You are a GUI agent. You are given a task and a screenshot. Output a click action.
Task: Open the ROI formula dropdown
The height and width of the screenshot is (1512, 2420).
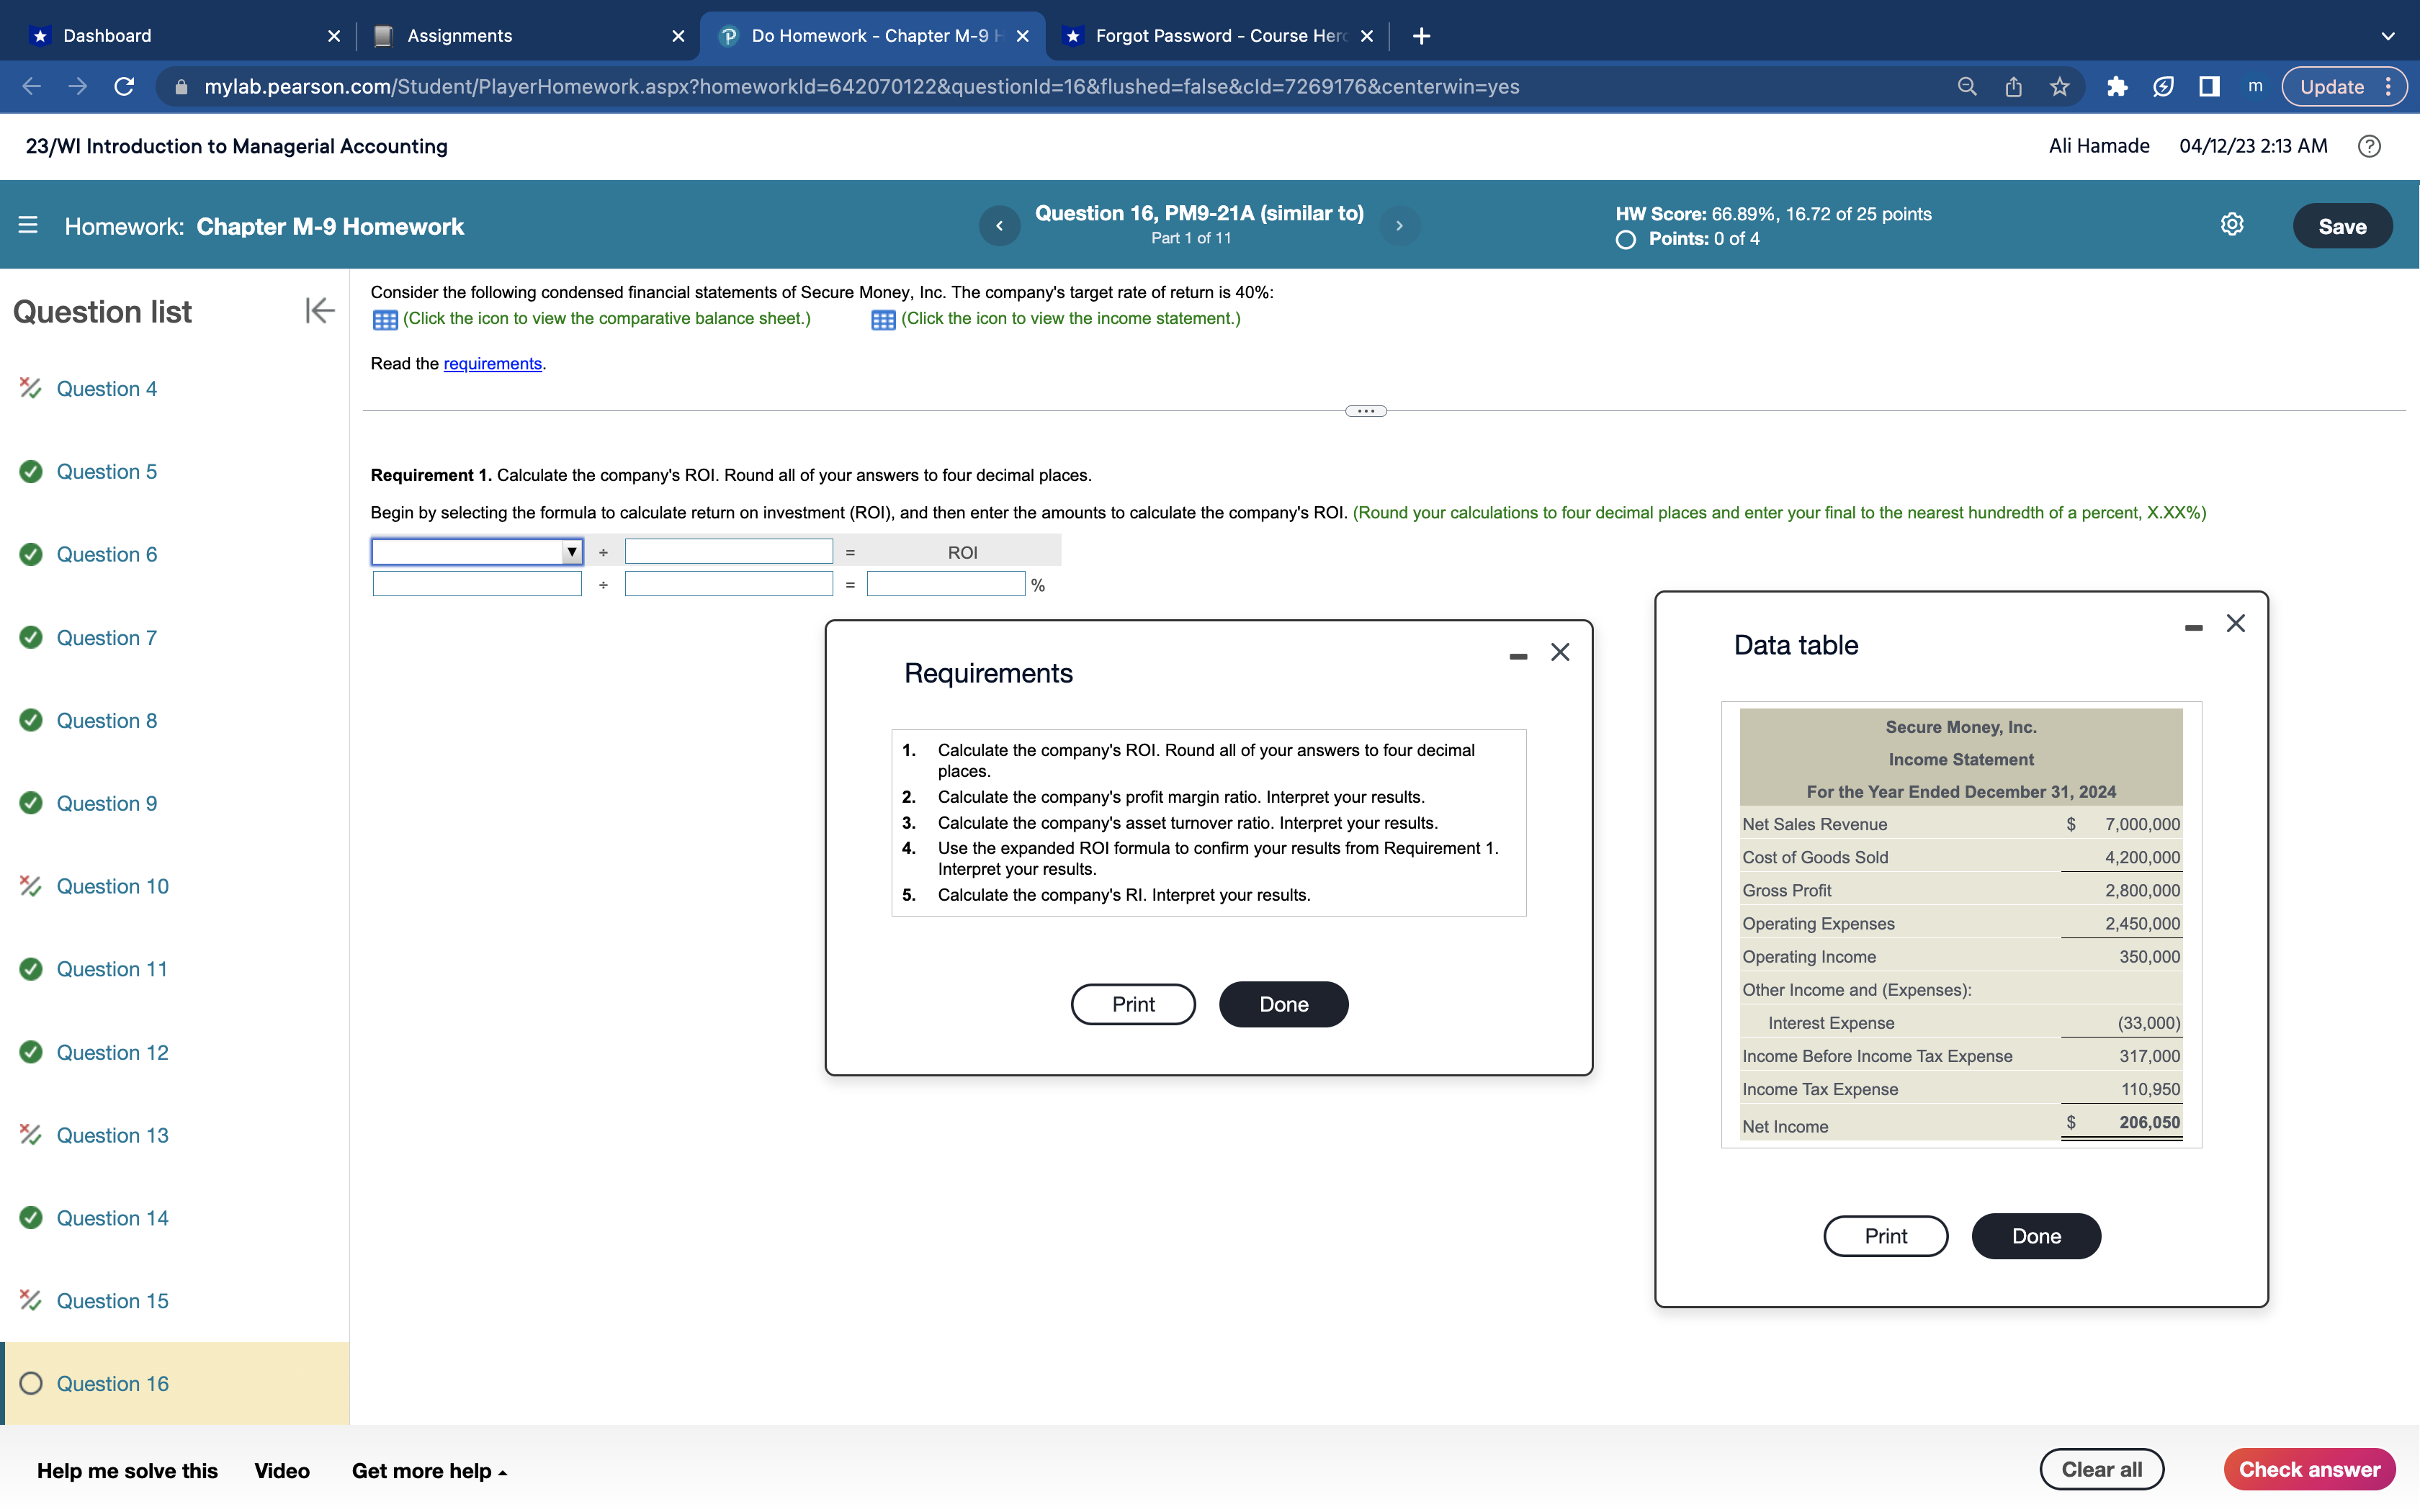pos(477,552)
